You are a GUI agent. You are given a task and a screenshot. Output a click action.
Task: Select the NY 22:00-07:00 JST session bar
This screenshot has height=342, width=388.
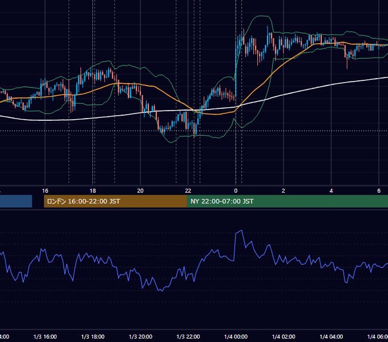pos(287,201)
